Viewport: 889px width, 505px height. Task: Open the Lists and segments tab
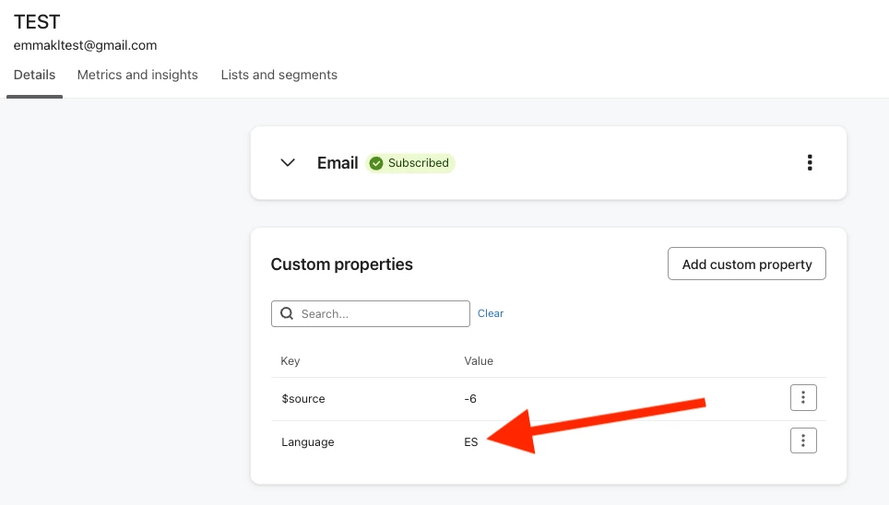click(279, 75)
